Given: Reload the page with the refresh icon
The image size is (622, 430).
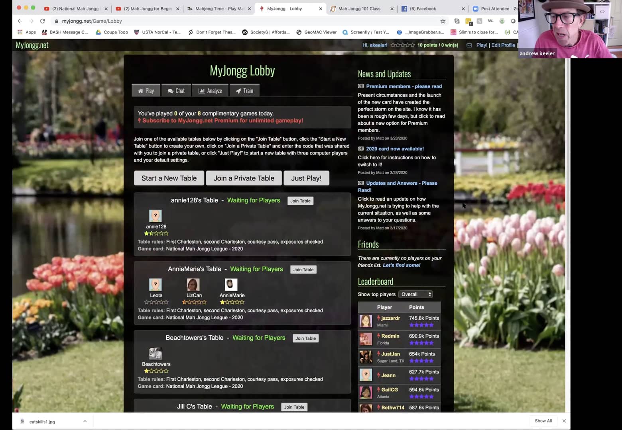Looking at the screenshot, I should tap(43, 21).
